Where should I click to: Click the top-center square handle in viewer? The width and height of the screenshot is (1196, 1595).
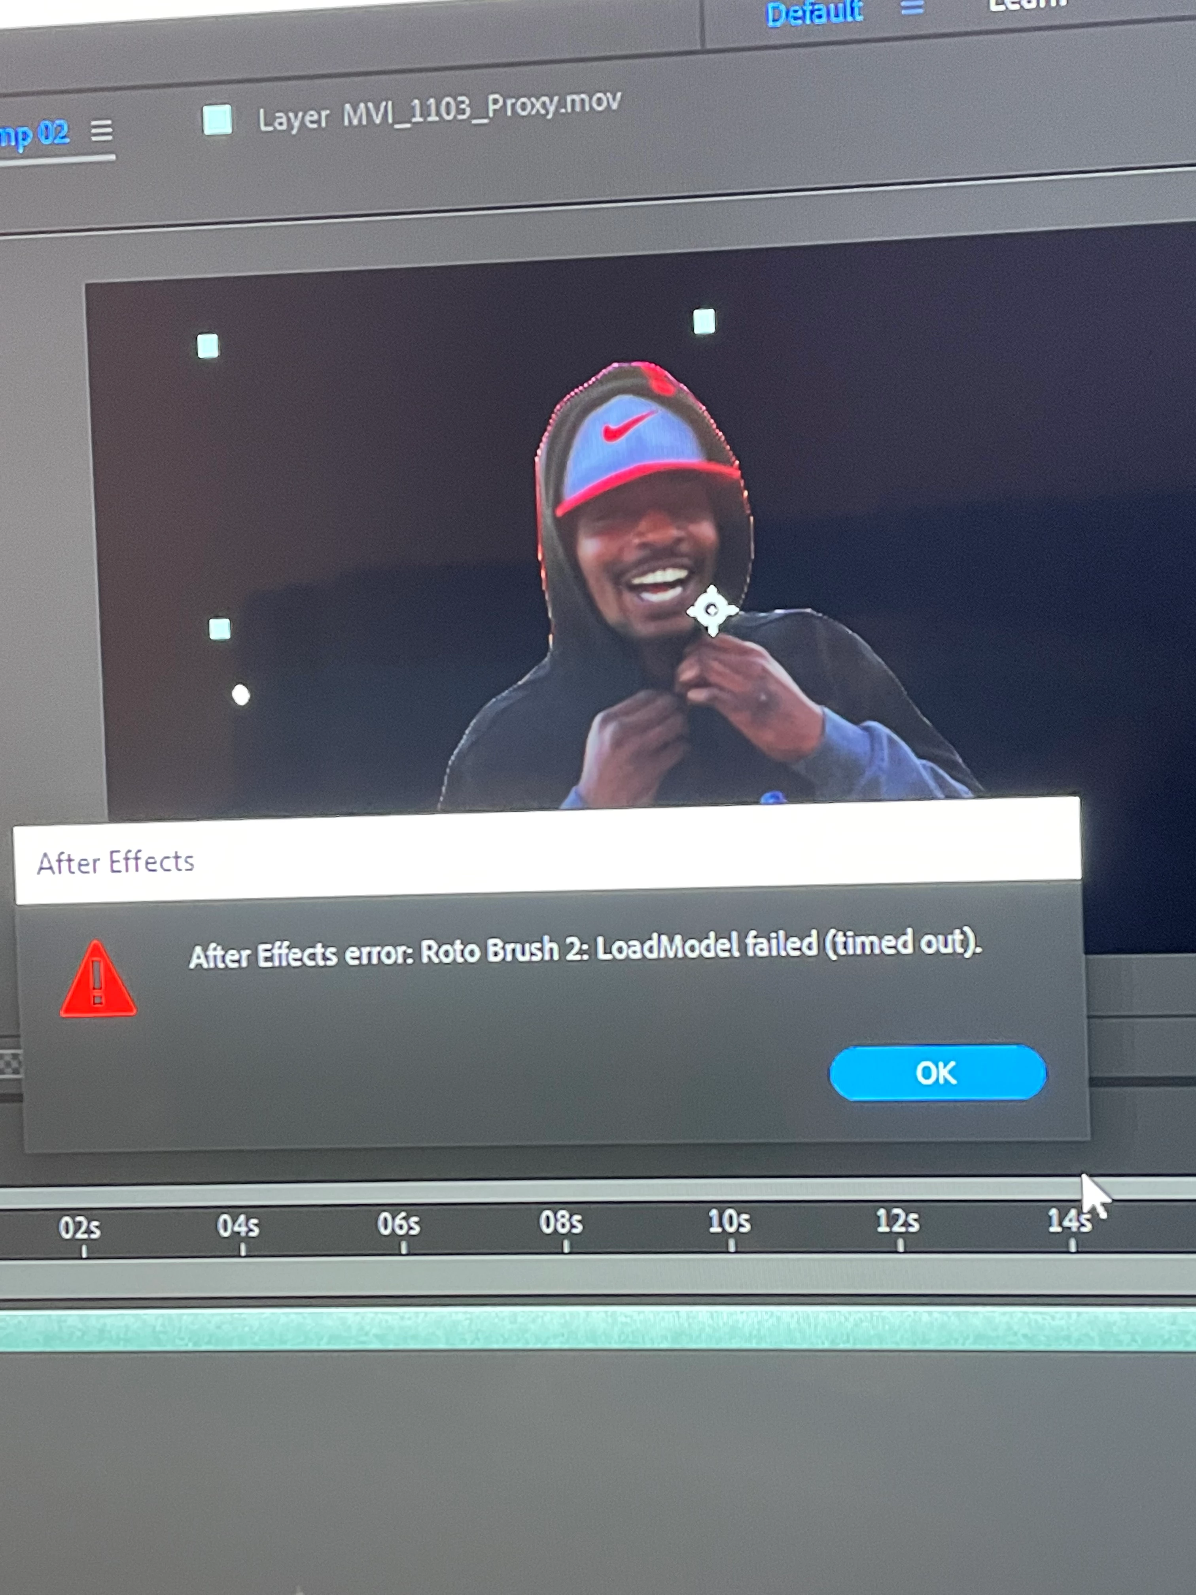(704, 322)
